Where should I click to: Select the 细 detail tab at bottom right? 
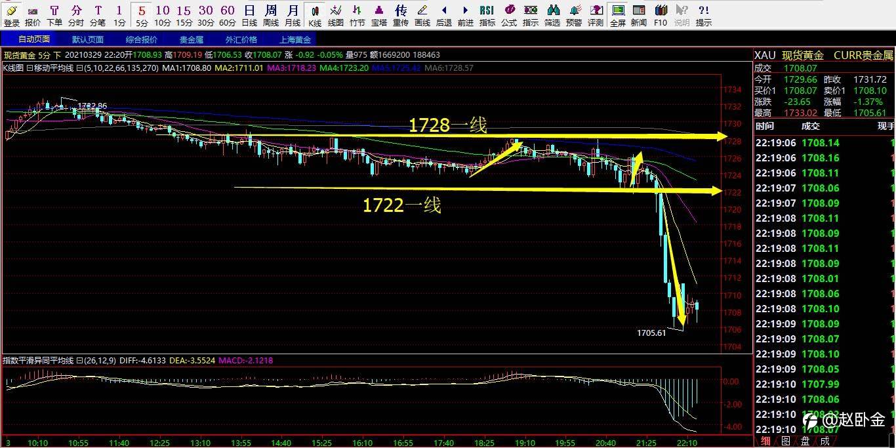click(766, 441)
